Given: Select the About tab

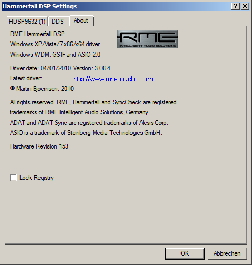Looking at the screenshot, I should (82, 20).
